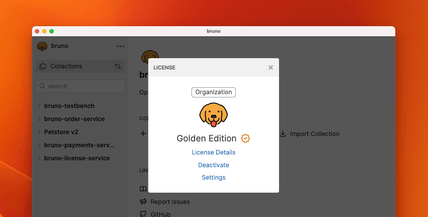Select the bruno-license-service collection name

tap(77, 158)
